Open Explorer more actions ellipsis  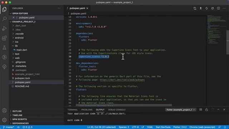59,8
